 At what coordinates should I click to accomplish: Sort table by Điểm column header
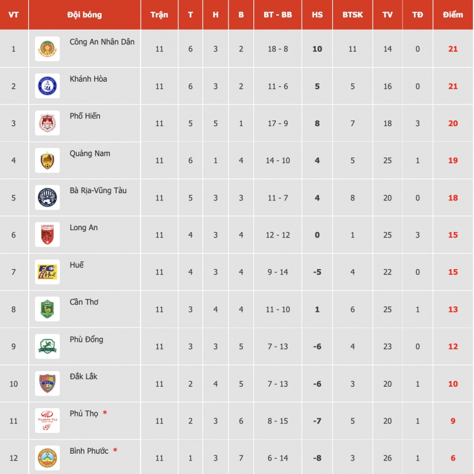point(453,15)
